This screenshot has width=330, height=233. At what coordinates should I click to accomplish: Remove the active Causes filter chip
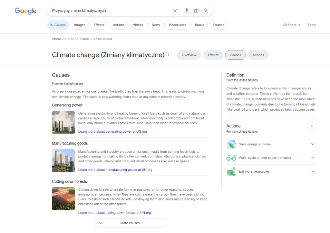pos(52,25)
